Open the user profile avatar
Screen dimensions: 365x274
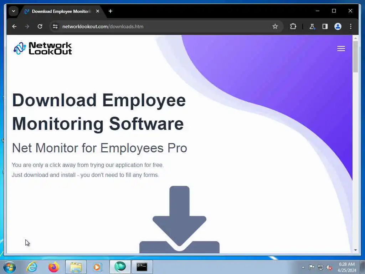[338, 26]
